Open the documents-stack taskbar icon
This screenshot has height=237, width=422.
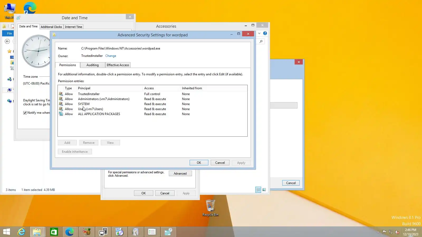tap(136, 232)
